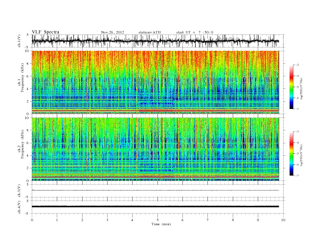The height and width of the screenshot is (247, 319).
Task: Click the "10" tick on Time (min) axis
Action: point(283,220)
